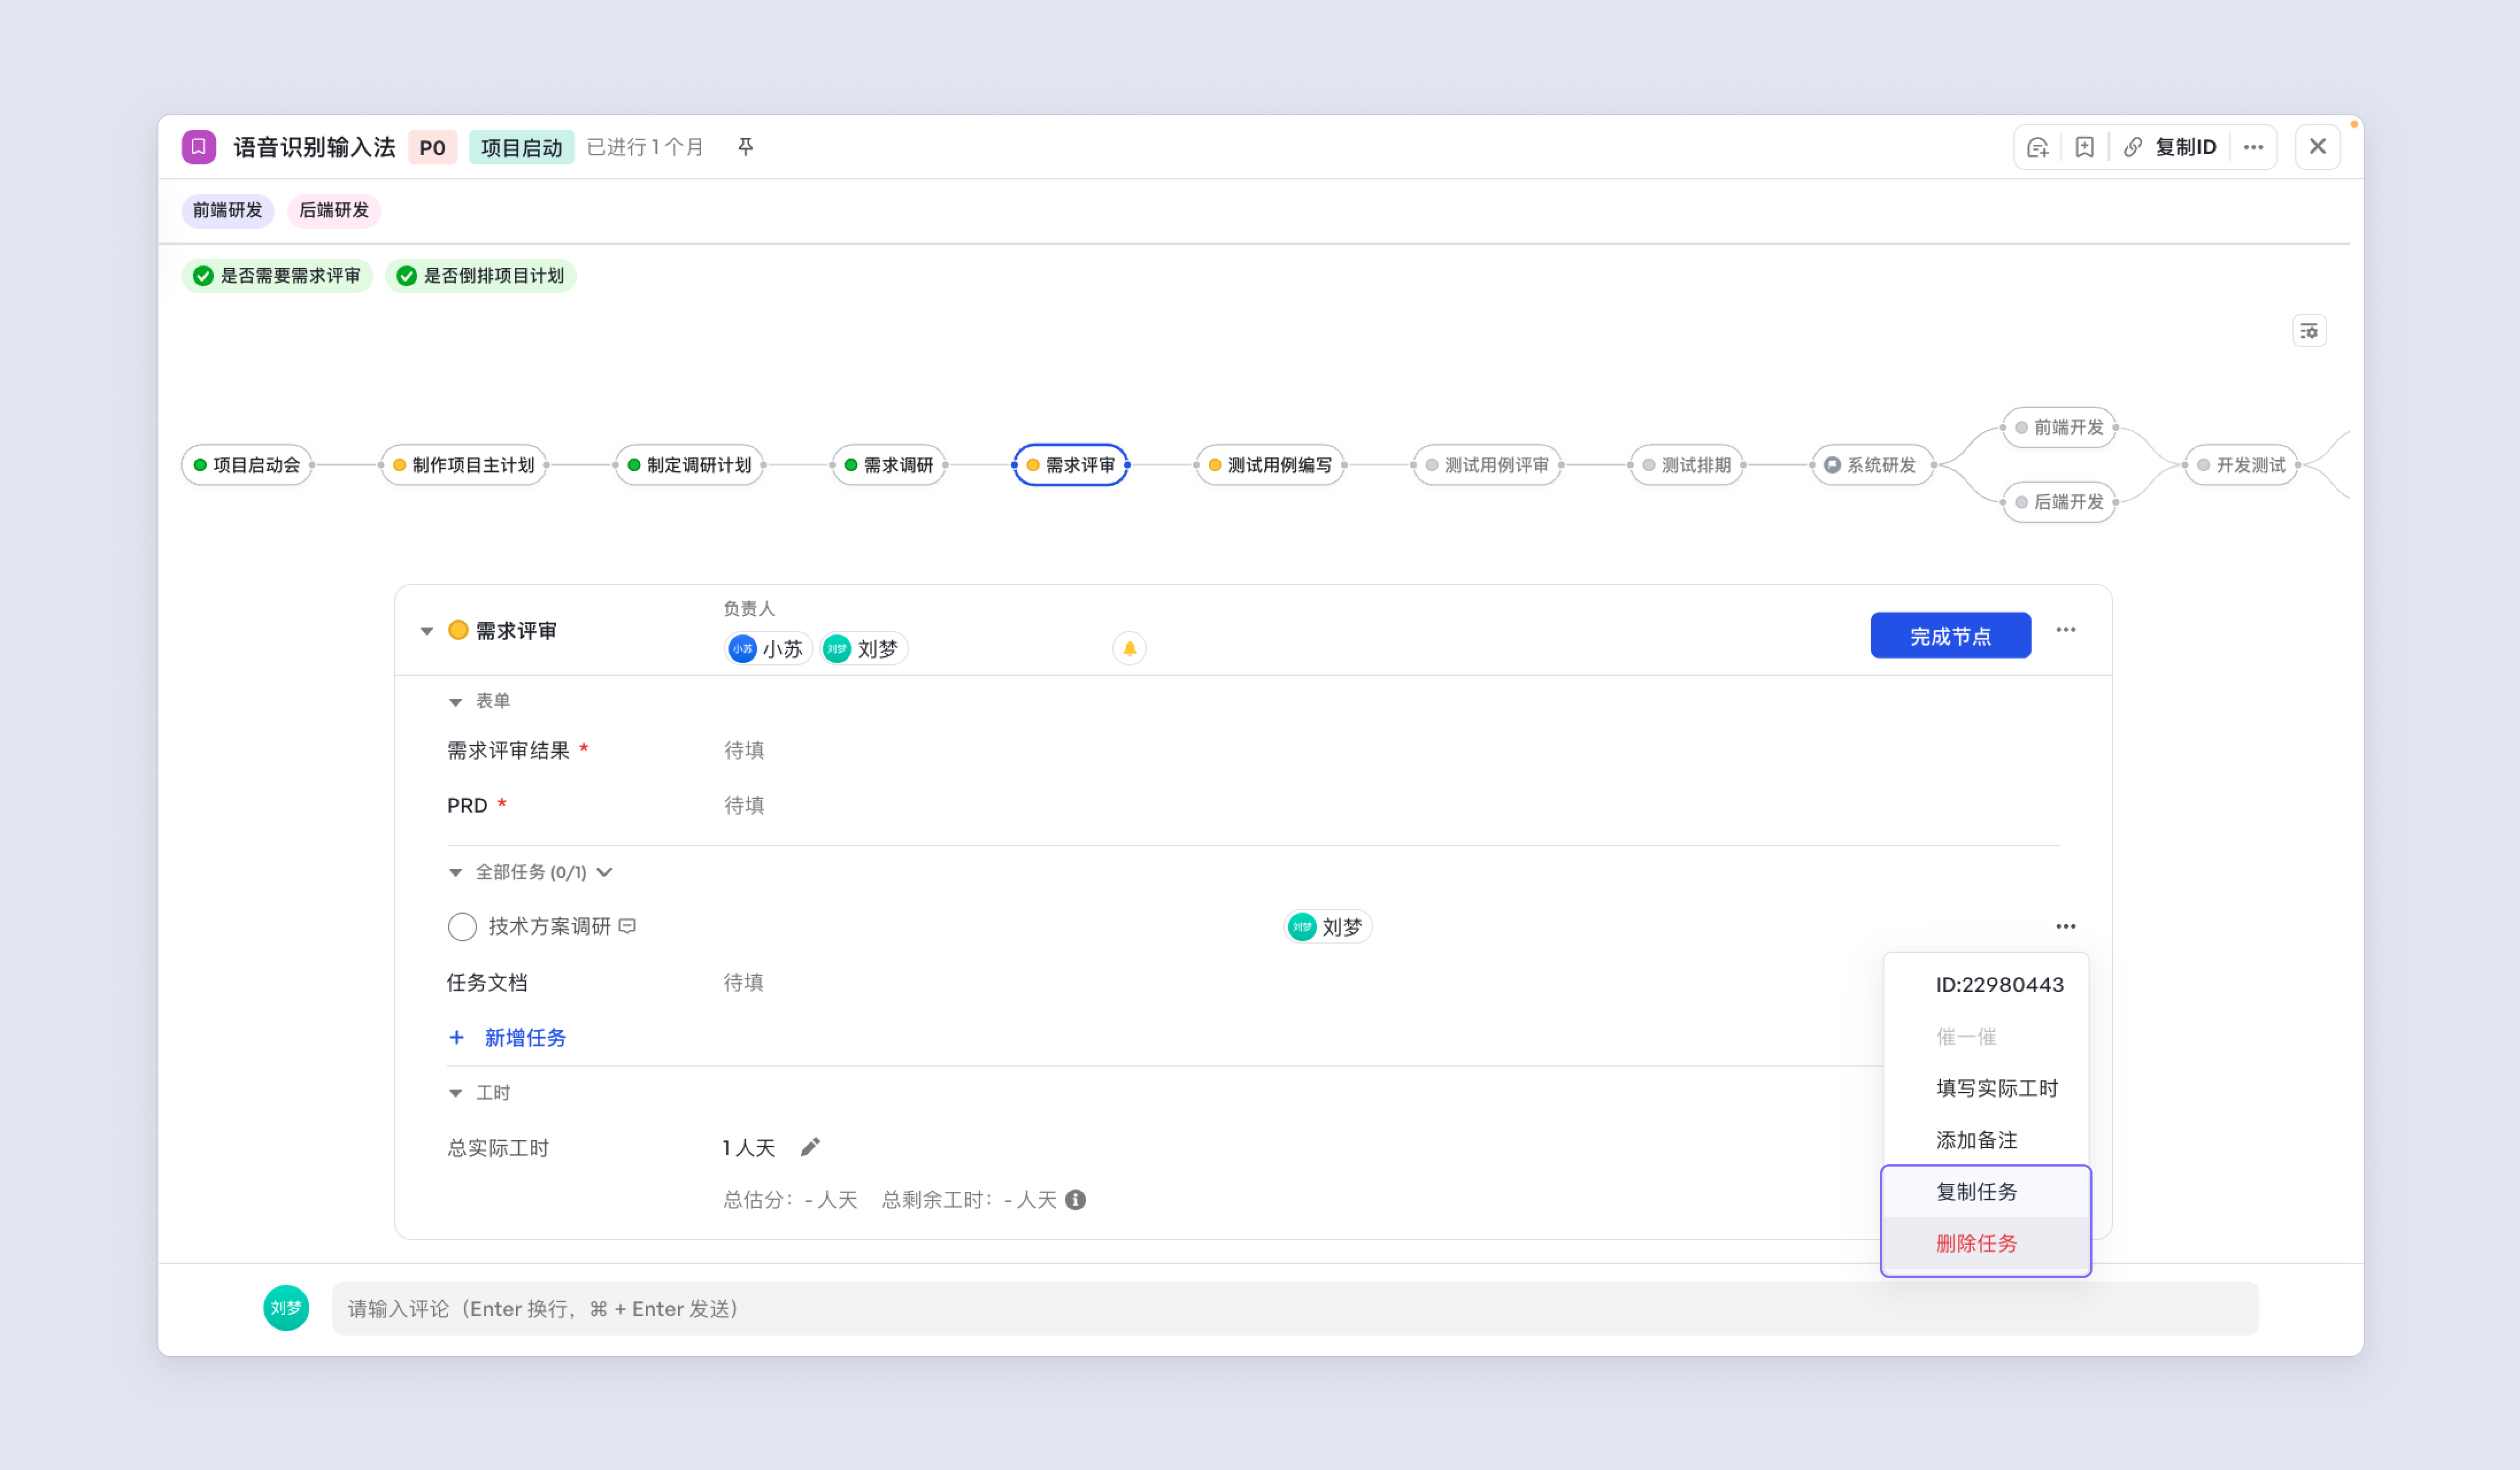Mark 技术方案调研 task as complete
Image resolution: width=2520 pixels, height=1470 pixels.
click(462, 927)
